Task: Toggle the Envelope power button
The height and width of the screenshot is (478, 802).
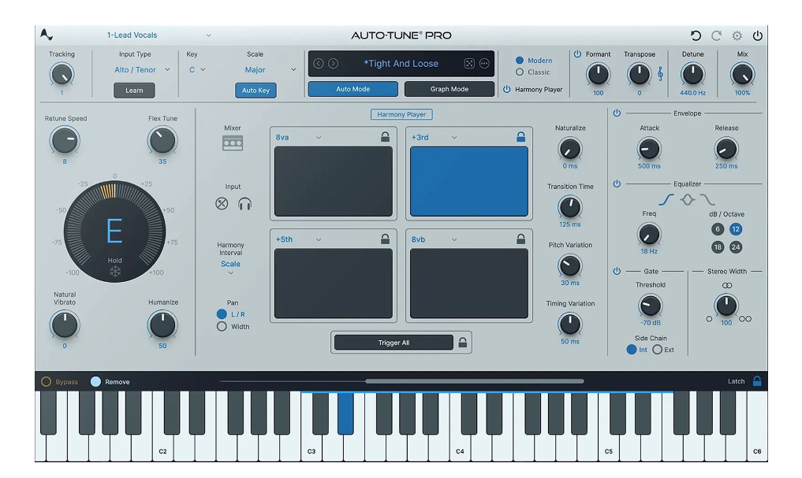Action: click(617, 113)
